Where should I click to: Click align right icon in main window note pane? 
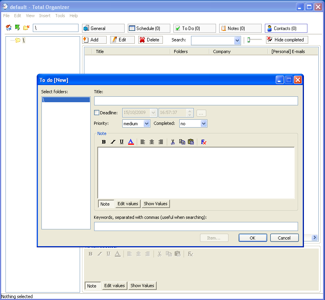click(x=147, y=254)
